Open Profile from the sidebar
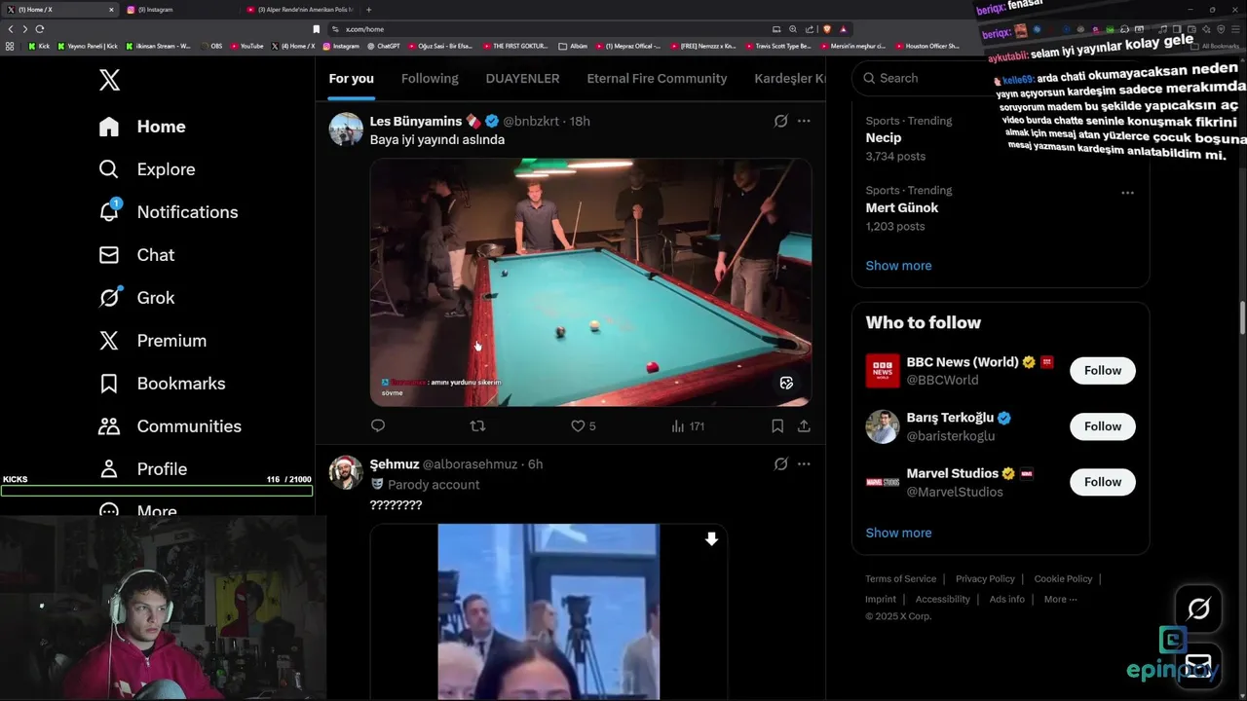This screenshot has width=1247, height=701. (x=142, y=469)
